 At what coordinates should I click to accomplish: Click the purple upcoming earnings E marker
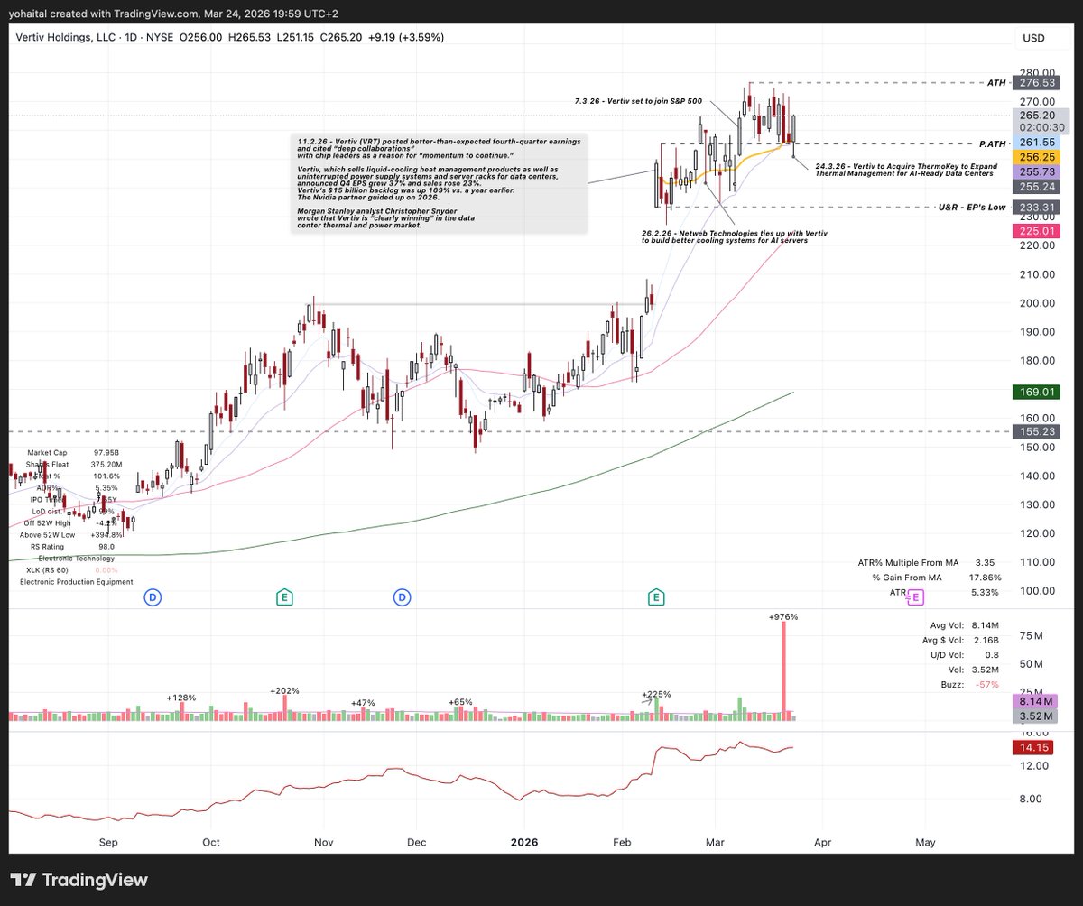(916, 596)
